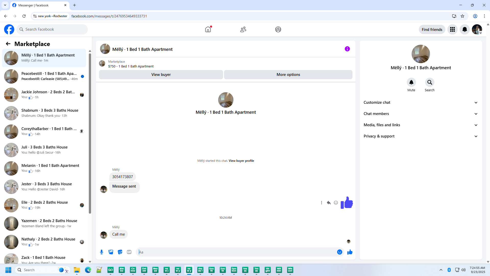Attach a photo using the image icon
The height and width of the screenshot is (276, 490).
(x=111, y=252)
